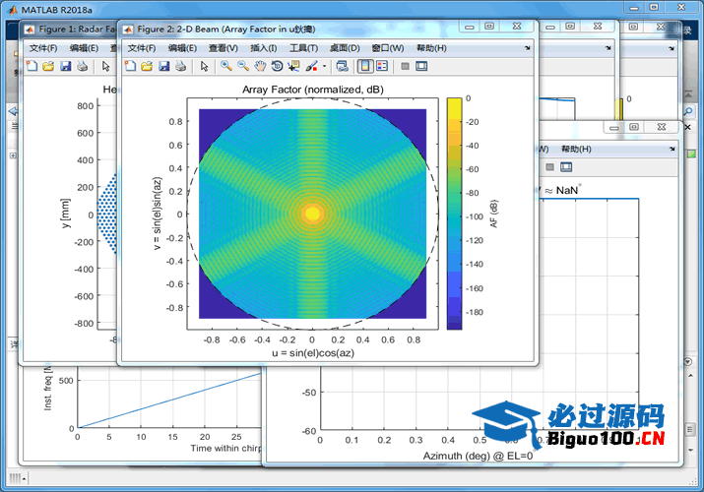Toggle Edit Plot arrow in Figure 2
Screen dimensions: 704x492
[x=204, y=67]
